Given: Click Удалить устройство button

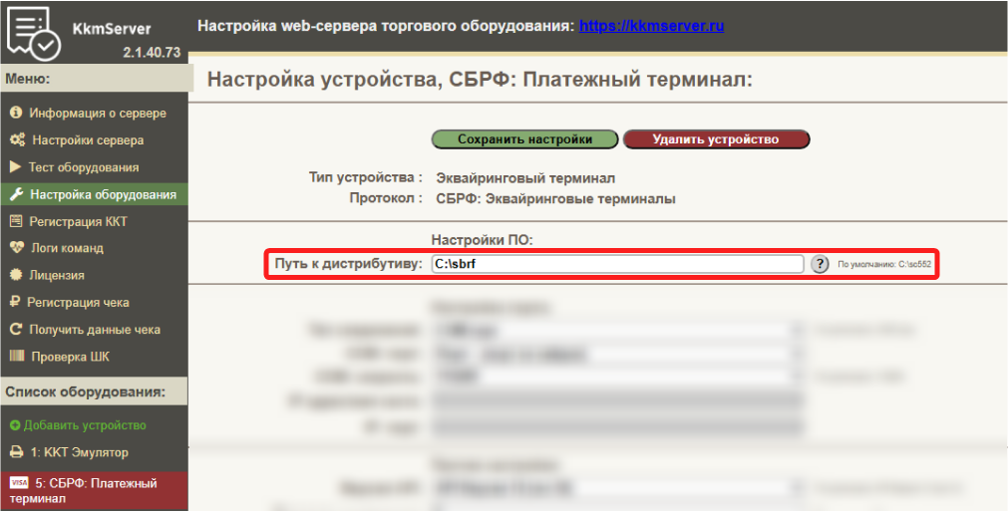Looking at the screenshot, I should pos(716,139).
